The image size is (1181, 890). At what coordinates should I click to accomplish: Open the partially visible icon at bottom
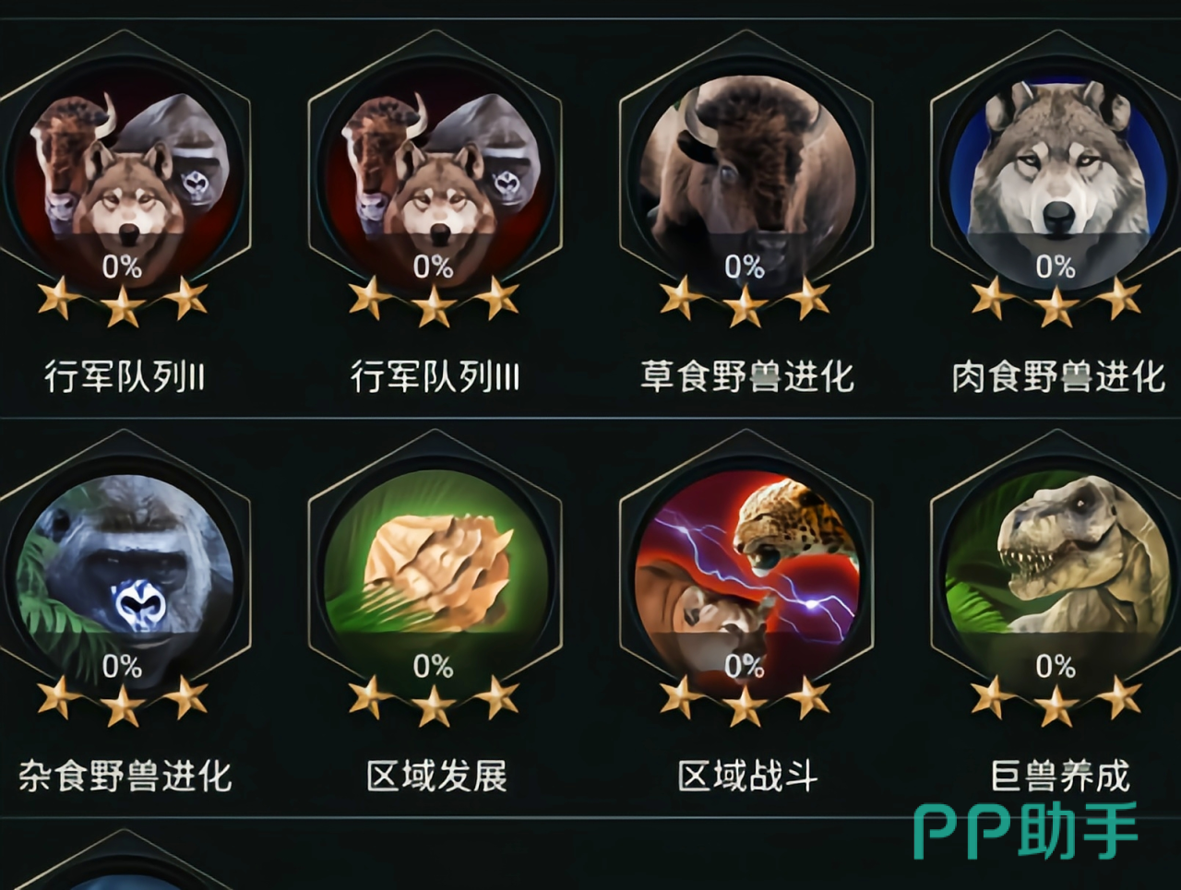tap(123, 860)
